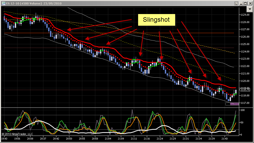Click the 1125.00 price axis label
Viewport: 254px width, 143px height.
point(245,44)
